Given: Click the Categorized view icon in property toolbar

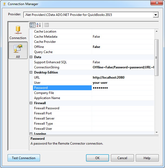Looking at the screenshot, I should coord(32,25).
